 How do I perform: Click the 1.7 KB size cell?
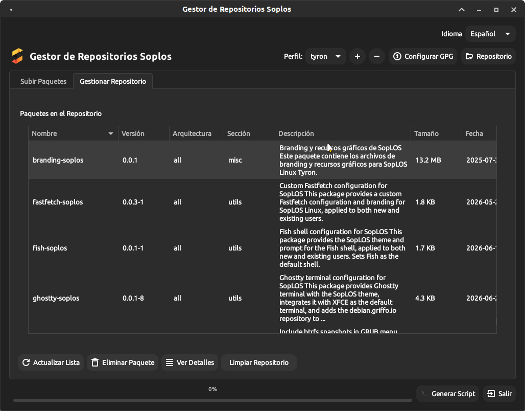(x=425, y=248)
